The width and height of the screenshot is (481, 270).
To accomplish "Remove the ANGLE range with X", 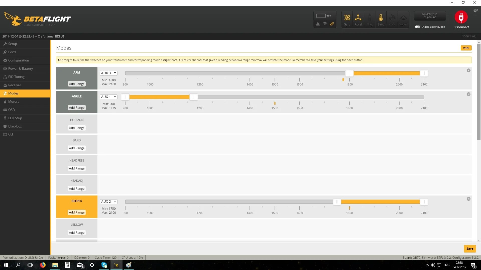I will [468, 94].
